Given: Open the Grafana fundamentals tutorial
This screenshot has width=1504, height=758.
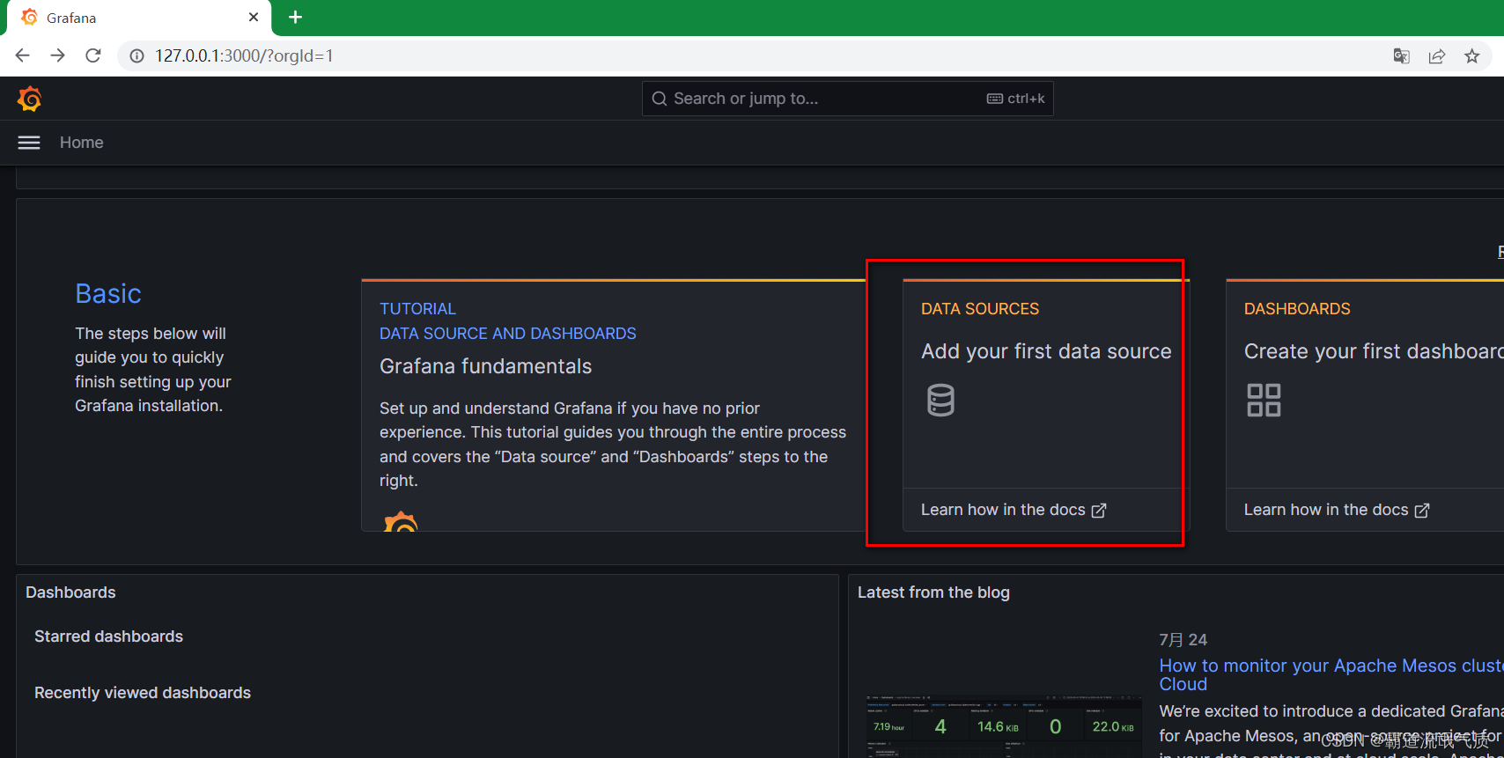Looking at the screenshot, I should (x=486, y=366).
